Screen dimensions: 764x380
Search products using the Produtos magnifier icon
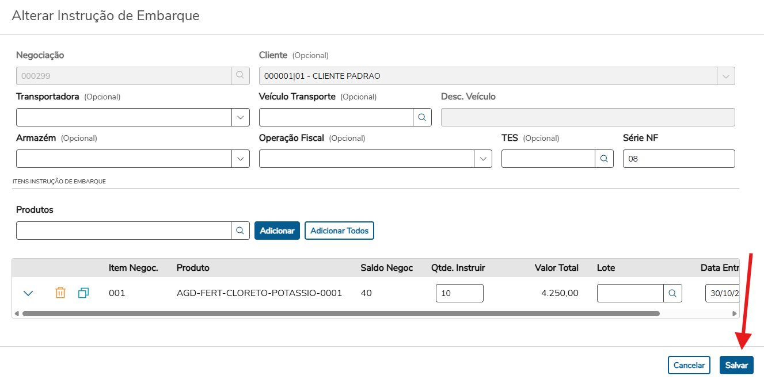tap(240, 231)
